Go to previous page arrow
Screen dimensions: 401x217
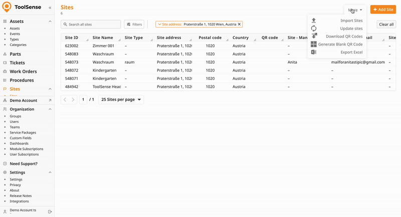(x=65, y=99)
